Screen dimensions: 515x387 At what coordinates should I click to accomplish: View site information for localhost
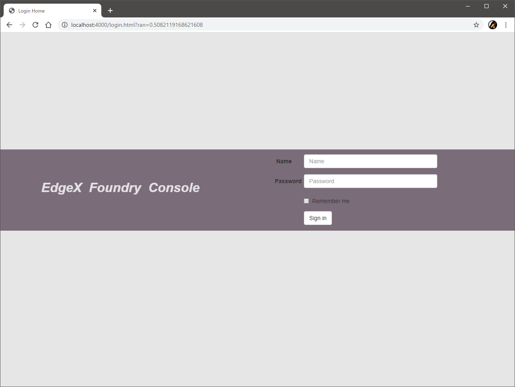coord(64,25)
